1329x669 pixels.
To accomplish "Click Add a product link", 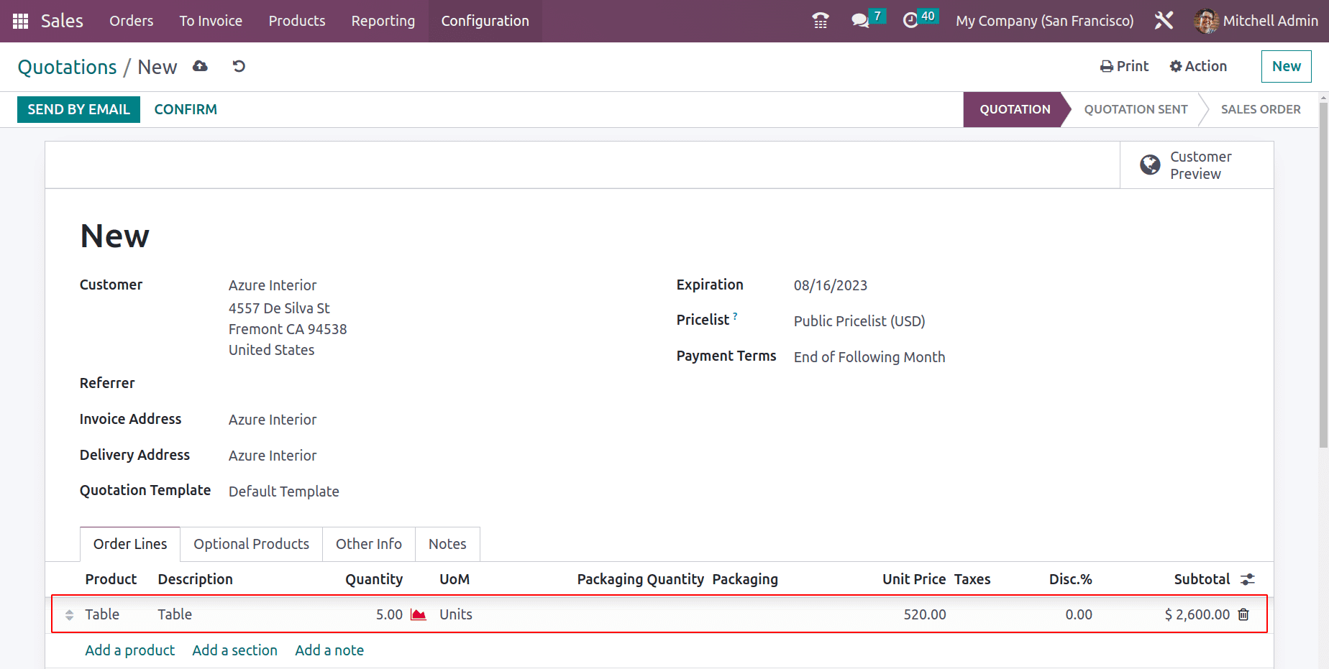I will tap(129, 650).
